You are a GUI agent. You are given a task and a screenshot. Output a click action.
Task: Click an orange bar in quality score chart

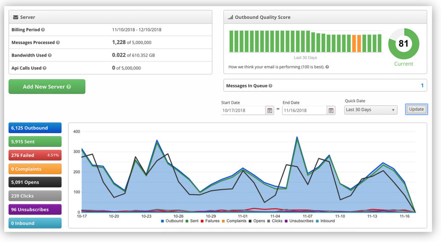pos(356,43)
